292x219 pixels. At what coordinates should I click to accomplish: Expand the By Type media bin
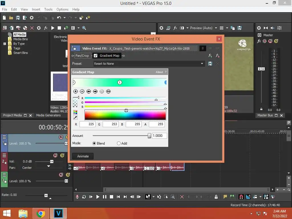5,44
